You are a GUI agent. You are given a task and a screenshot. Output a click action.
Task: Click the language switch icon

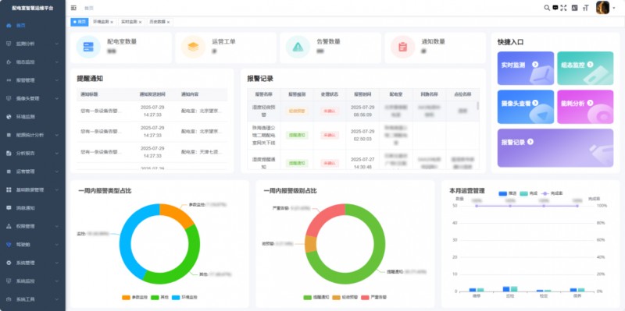click(574, 8)
